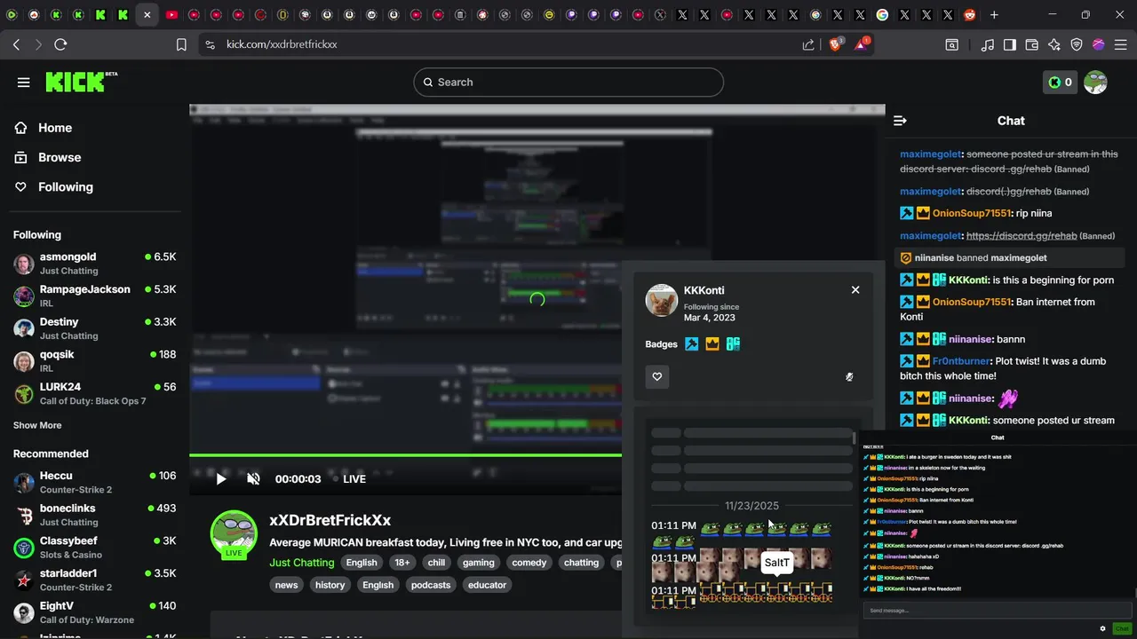Click the Brave Shields lion icon
Screen dimensions: 1137x639
(836, 44)
